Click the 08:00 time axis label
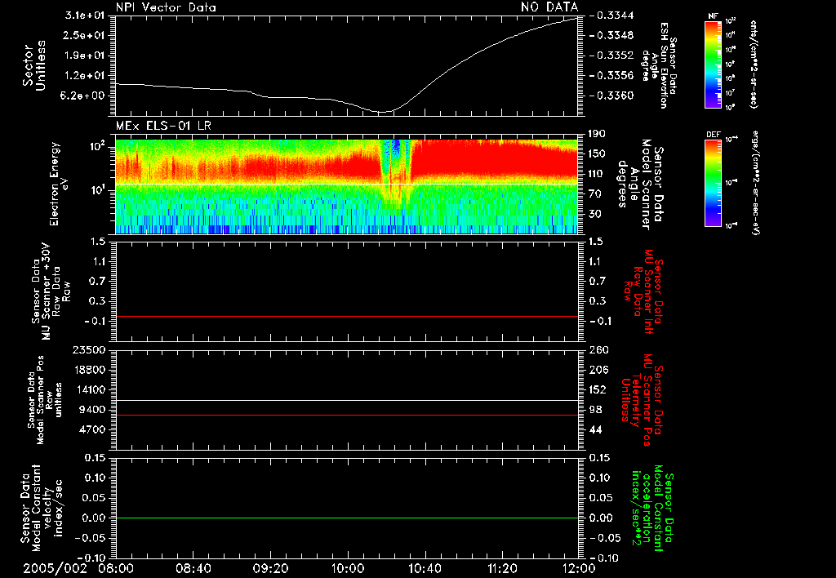 [x=116, y=568]
